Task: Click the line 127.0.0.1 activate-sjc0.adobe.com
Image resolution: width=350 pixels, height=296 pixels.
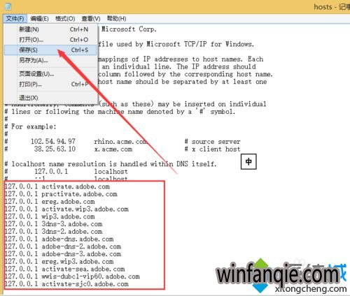Action: point(66,284)
